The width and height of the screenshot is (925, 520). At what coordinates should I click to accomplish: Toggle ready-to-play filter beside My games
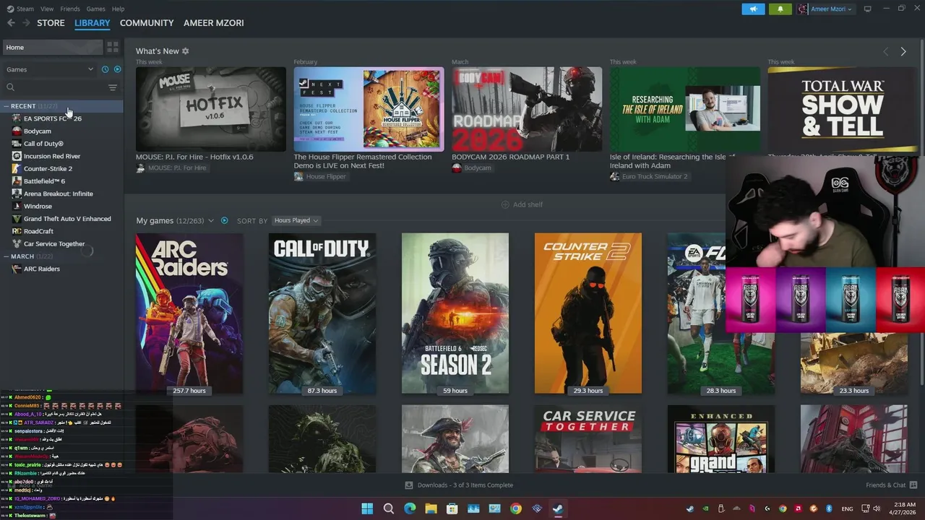(x=224, y=220)
